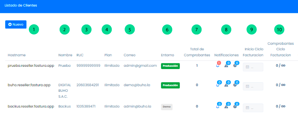Click the Total de Comprobantes column header
Viewport: 298px width, 124px height.
click(x=197, y=52)
